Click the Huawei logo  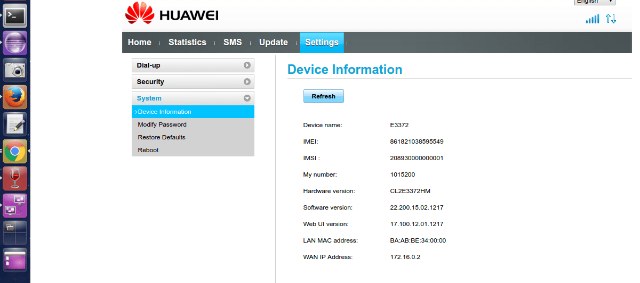pos(172,14)
